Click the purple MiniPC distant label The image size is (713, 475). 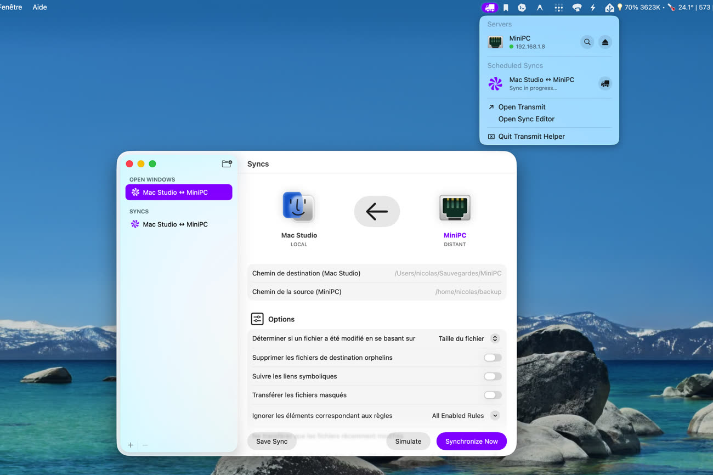click(455, 235)
